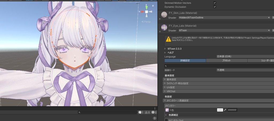Click the console search field
Screen dimensions: 274x121
(107, 112)
